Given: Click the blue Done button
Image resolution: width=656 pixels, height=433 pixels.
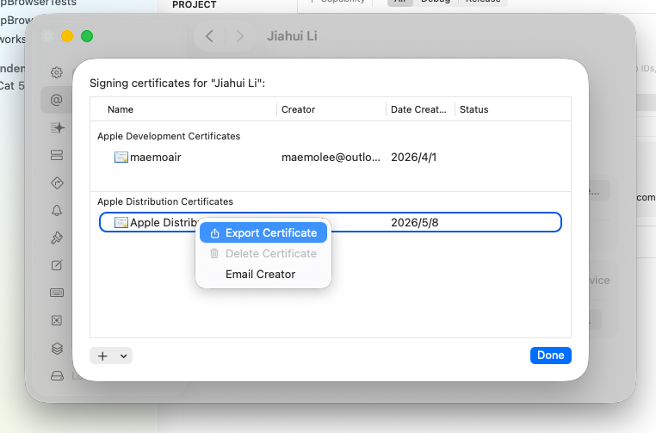Looking at the screenshot, I should 551,356.
